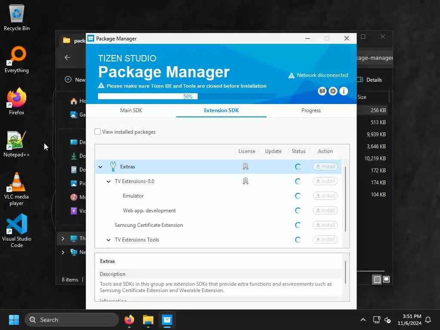The width and height of the screenshot is (440, 330).
Task: Open Notepad++ desktop shortcut
Action: pos(17,144)
